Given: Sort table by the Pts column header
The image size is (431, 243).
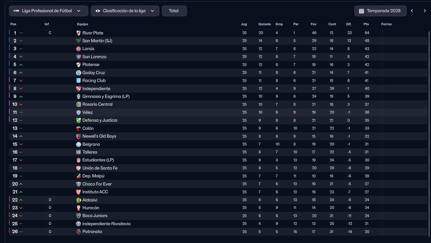Looking at the screenshot, I should 366,24.
